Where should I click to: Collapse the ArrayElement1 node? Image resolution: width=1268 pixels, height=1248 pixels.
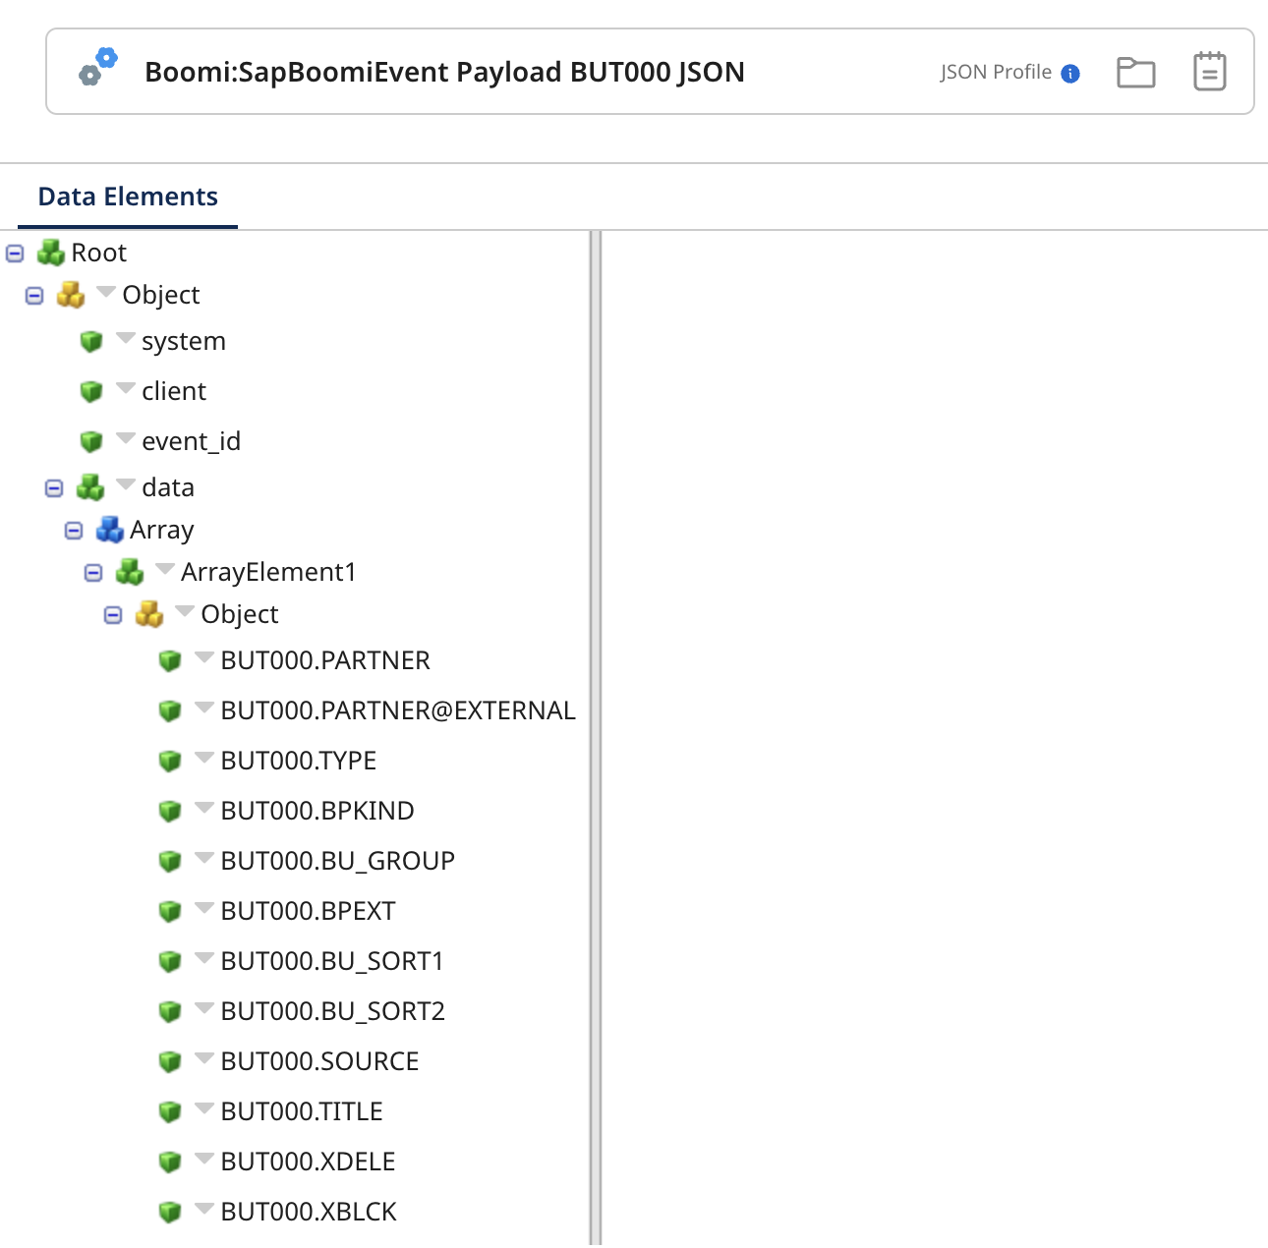point(92,572)
